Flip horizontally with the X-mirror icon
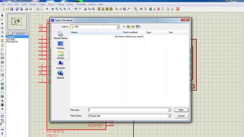244x137 pixels. pos(2,129)
